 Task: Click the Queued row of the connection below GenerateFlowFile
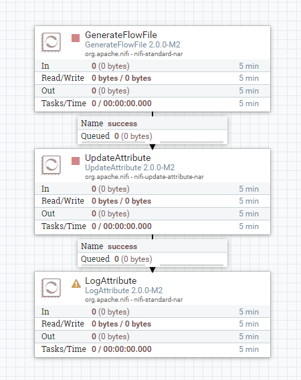[153, 136]
